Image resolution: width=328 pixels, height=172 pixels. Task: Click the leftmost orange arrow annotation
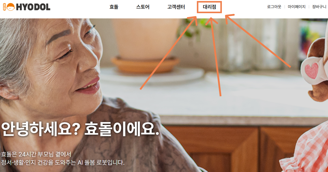169,53
